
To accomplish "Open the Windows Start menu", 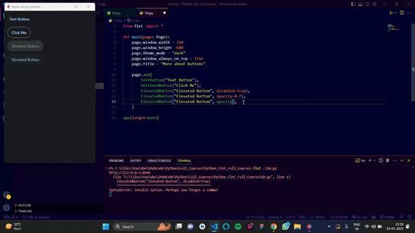I will pyautogui.click(x=106, y=227).
